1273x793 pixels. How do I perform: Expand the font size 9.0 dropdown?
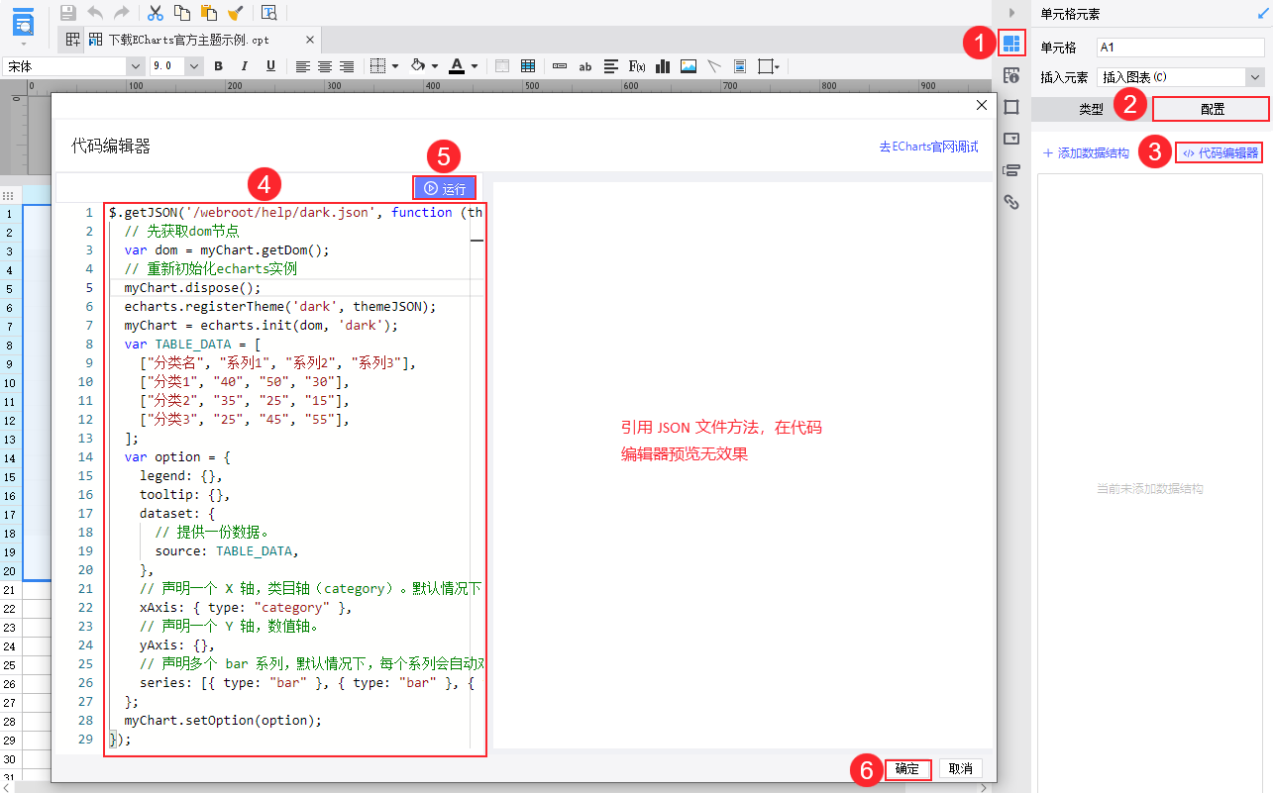pyautogui.click(x=194, y=66)
